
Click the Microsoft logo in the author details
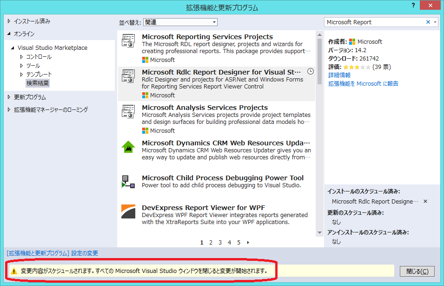click(x=352, y=42)
